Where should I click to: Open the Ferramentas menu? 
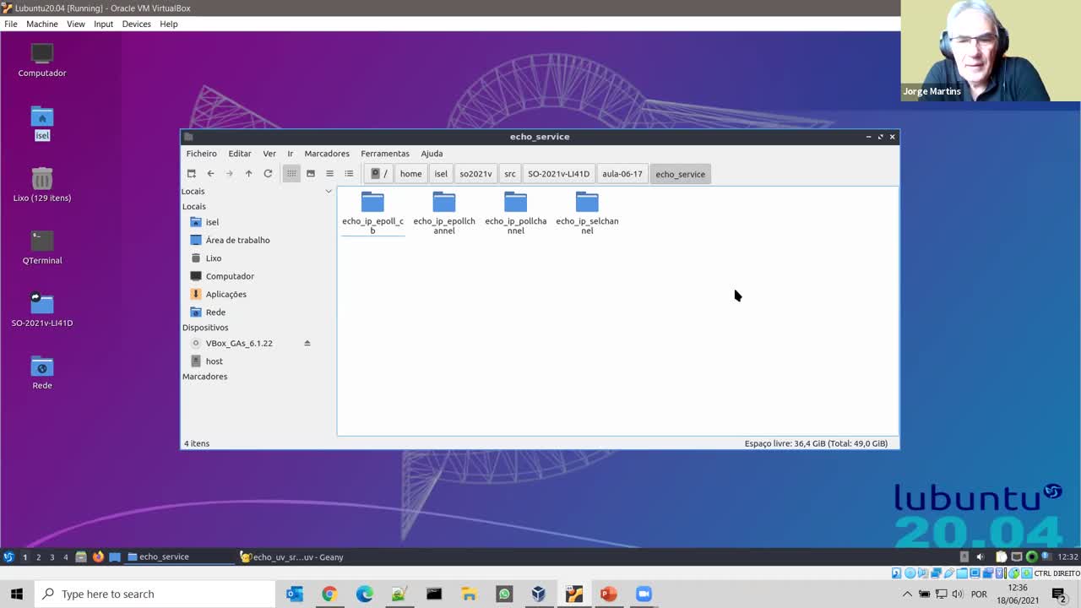pyautogui.click(x=385, y=154)
